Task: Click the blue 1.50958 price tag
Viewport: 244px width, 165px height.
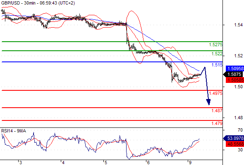Action: [235, 68]
